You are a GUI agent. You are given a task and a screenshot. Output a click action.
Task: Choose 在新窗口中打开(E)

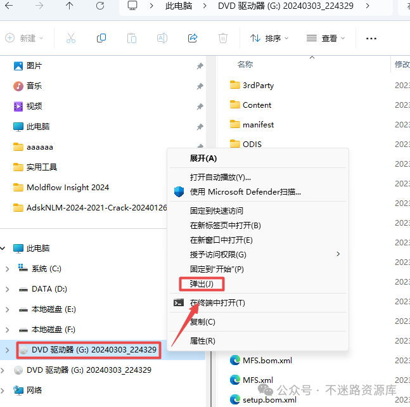coord(221,240)
